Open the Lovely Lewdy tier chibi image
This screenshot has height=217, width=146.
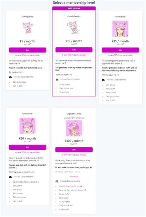tap(74, 27)
